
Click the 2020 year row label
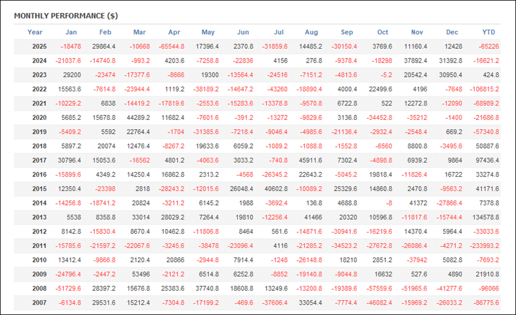39,118
